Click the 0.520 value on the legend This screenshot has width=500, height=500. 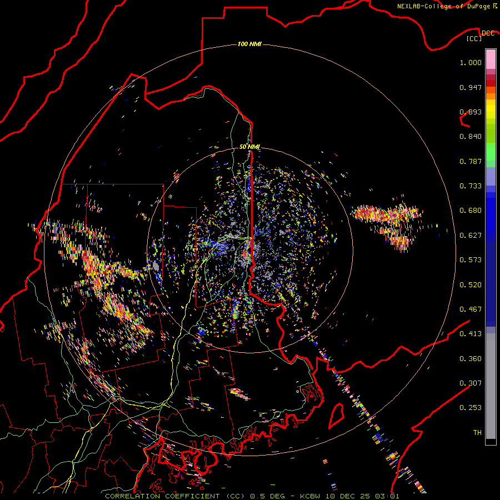click(x=471, y=285)
